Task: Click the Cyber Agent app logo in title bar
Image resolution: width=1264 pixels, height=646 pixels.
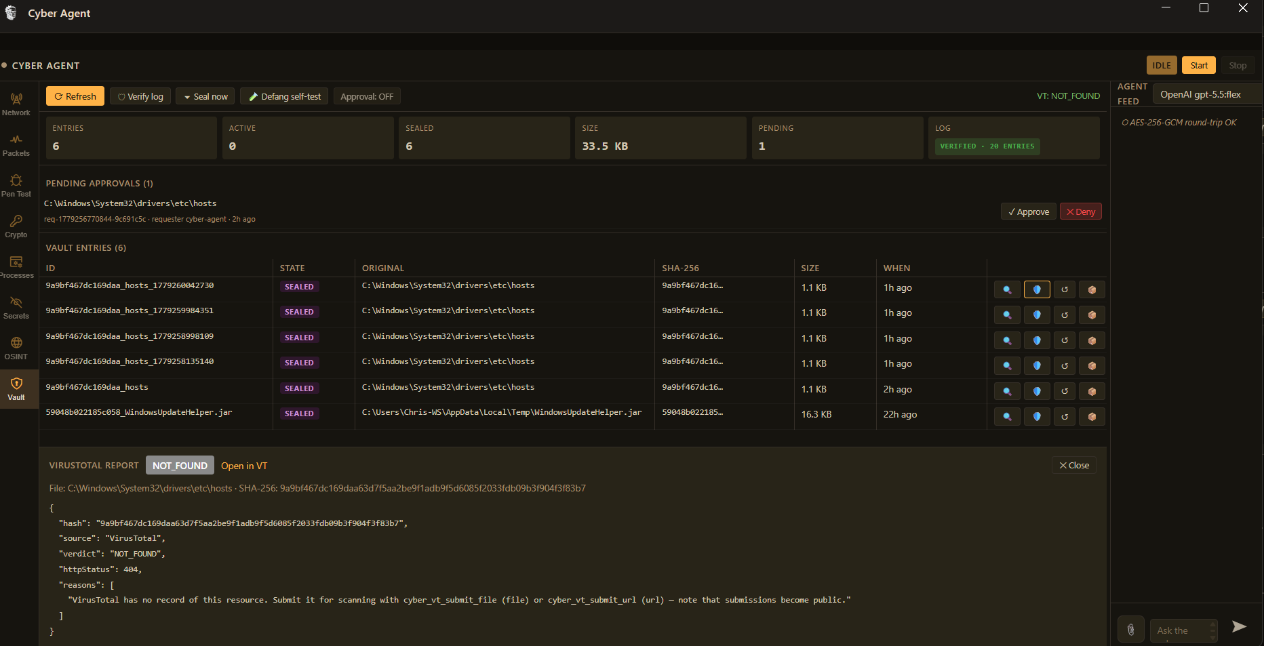Action: (11, 13)
